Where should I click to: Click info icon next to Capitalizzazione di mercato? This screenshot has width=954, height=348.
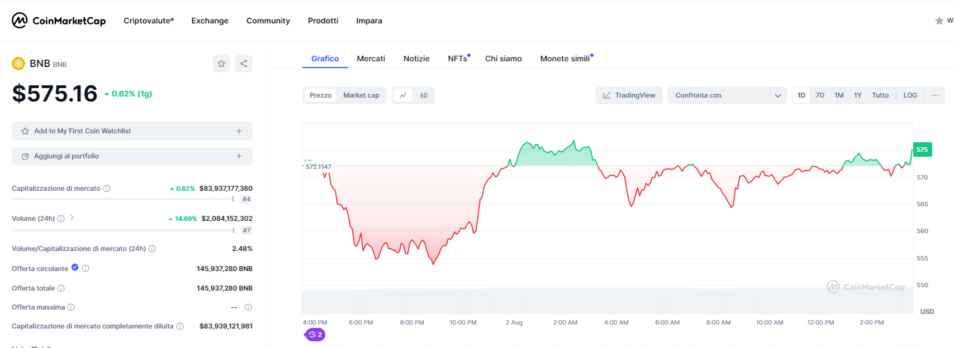tap(107, 188)
